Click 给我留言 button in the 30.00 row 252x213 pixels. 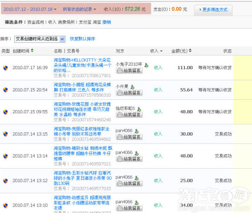tap(129, 137)
